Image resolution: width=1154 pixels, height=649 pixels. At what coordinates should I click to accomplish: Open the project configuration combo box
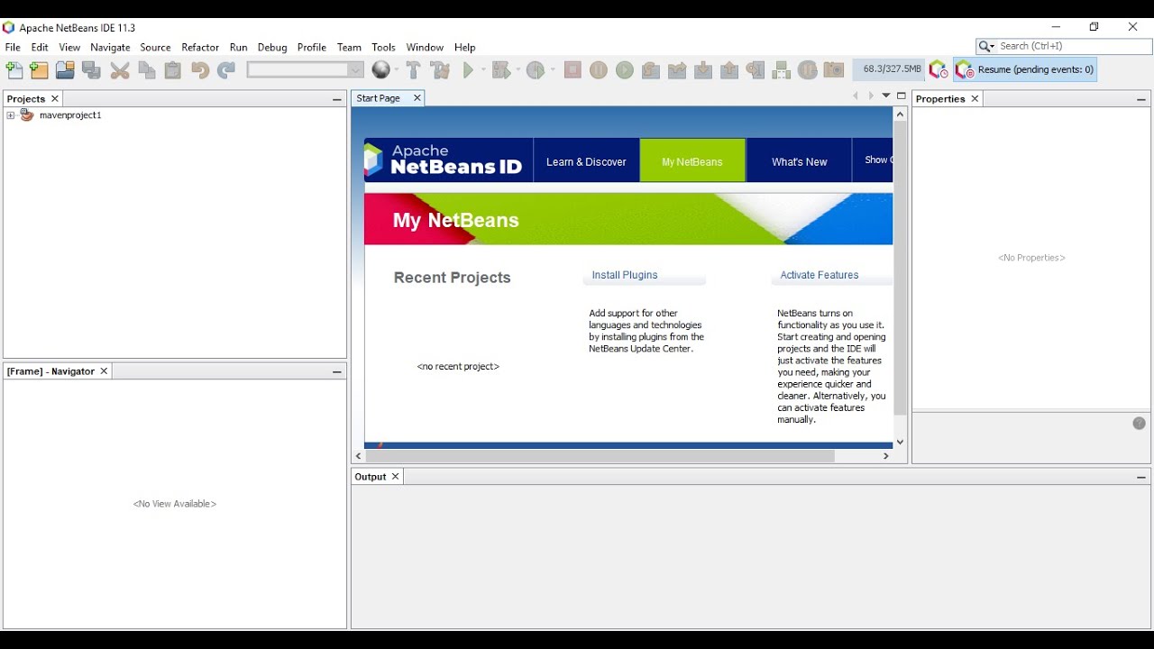click(x=306, y=70)
